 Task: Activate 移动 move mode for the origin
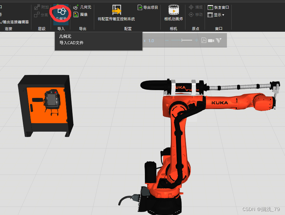tap(196, 15)
